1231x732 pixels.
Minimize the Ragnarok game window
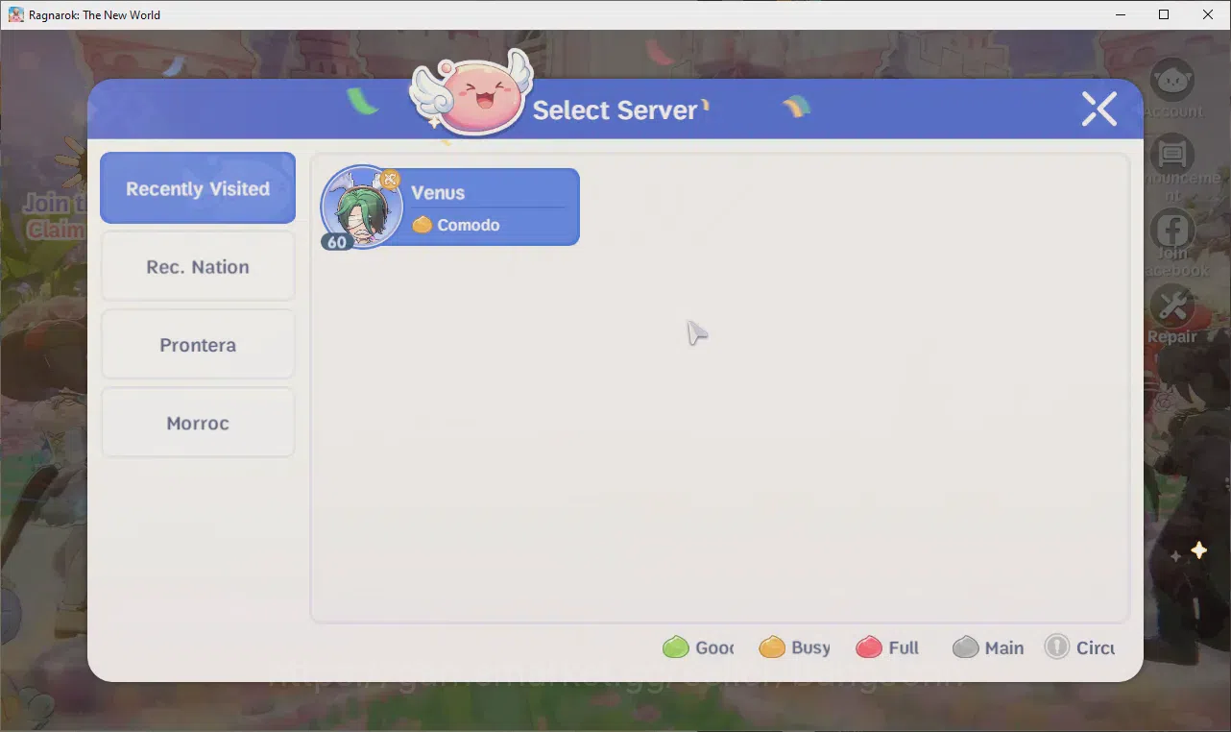[1120, 14]
